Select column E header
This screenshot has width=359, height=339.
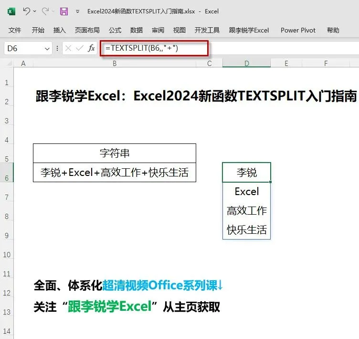286,63
